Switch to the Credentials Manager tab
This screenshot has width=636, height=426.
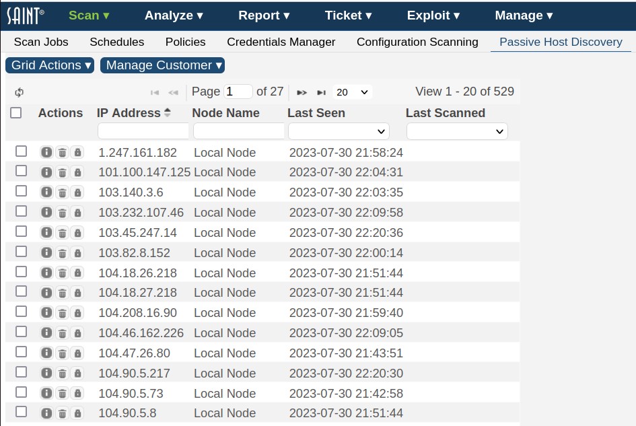(281, 42)
